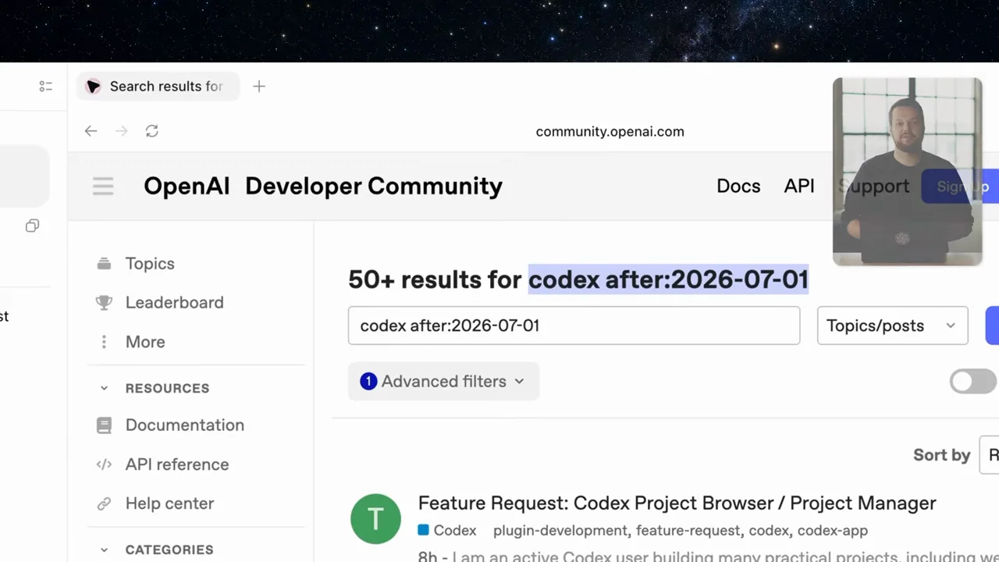999x562 pixels.
Task: Click the More three-dots icon
Action: 104,342
